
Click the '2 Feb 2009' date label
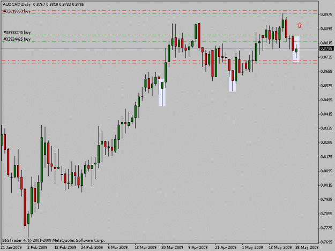pos(37,247)
